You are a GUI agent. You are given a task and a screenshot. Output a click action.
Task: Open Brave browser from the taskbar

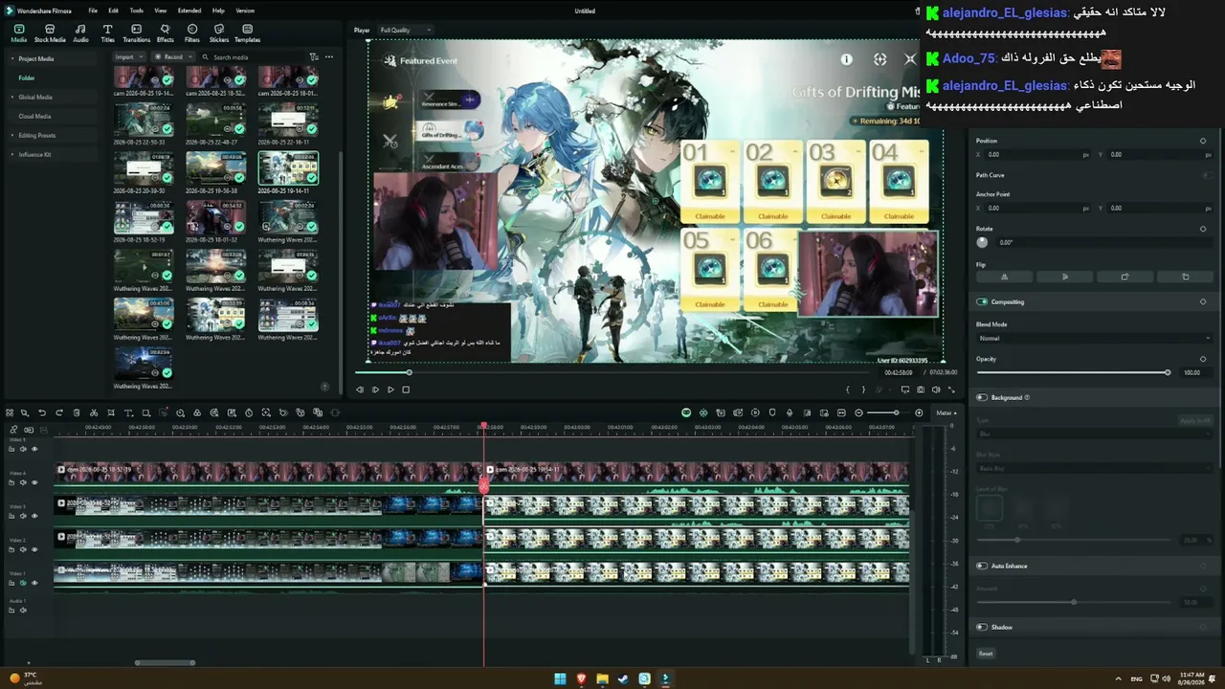coord(581,678)
